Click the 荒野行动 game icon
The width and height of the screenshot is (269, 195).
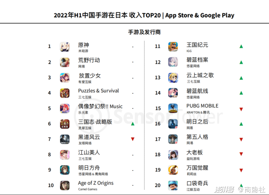(x=65, y=62)
